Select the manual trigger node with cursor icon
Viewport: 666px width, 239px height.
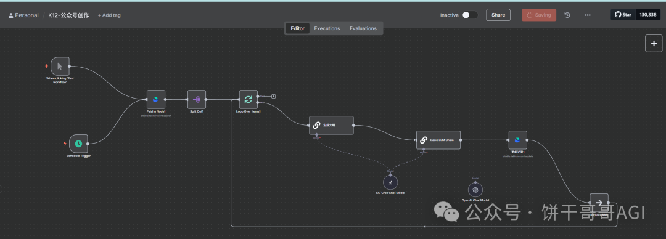point(60,67)
